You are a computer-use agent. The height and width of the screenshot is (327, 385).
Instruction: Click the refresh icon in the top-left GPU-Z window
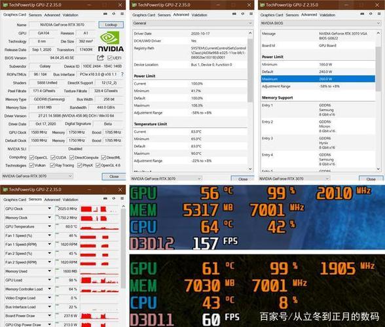[114, 14]
